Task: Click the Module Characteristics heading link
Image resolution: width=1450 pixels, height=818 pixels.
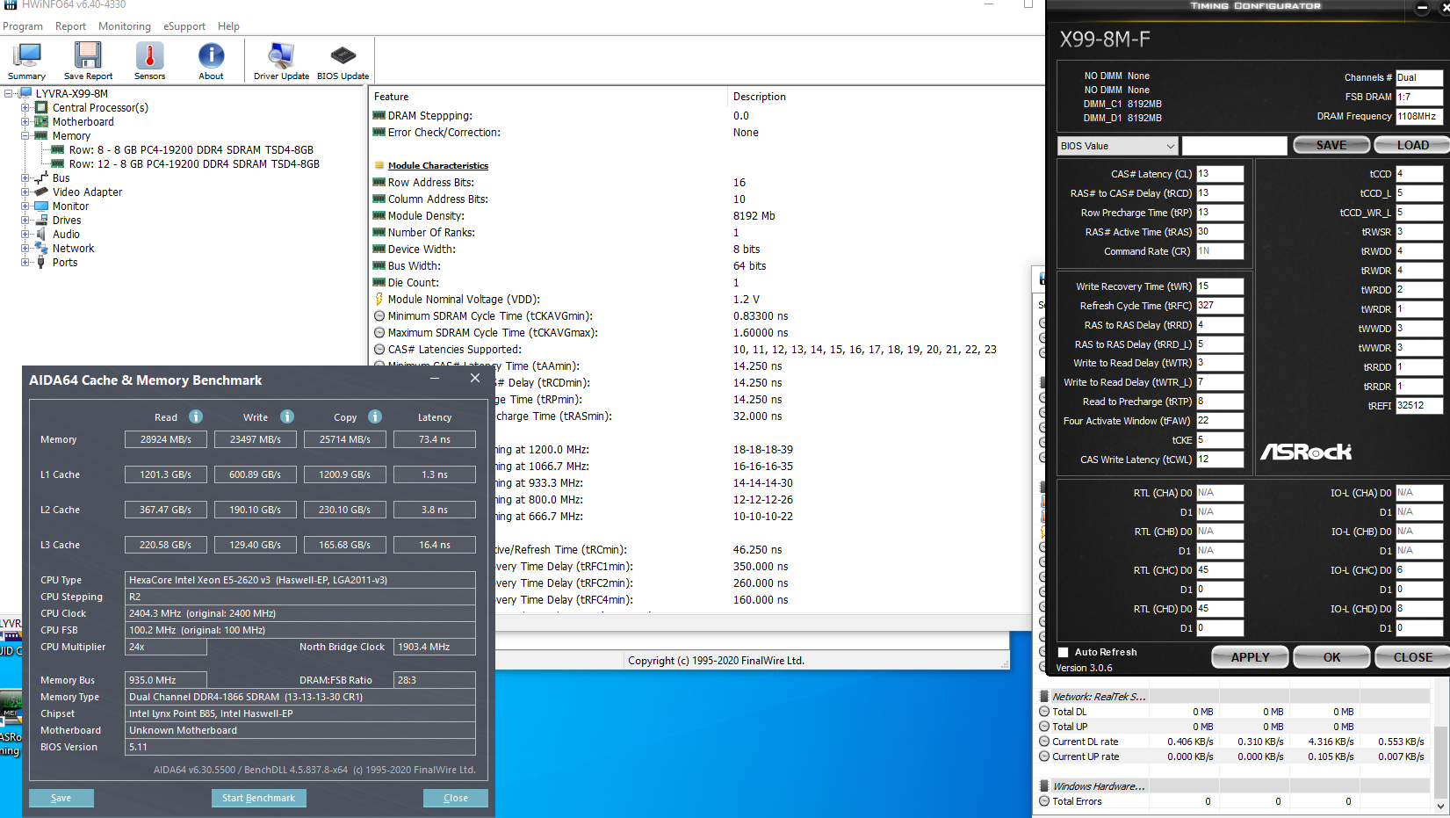Action: click(x=438, y=166)
